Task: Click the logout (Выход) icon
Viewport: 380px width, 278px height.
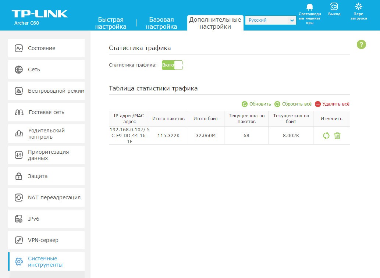Action: (334, 7)
